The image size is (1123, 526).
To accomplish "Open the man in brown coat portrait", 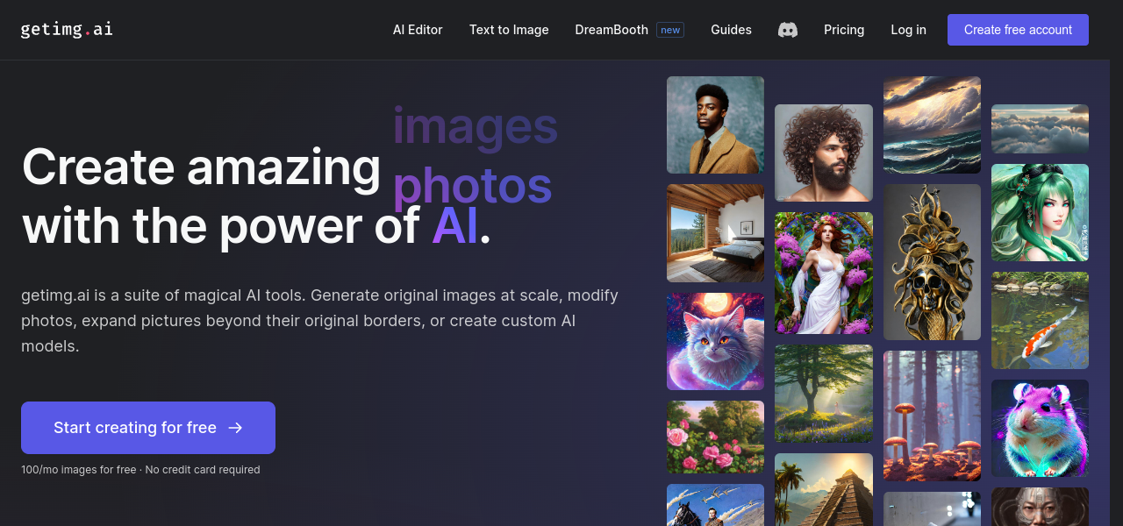I will [715, 124].
